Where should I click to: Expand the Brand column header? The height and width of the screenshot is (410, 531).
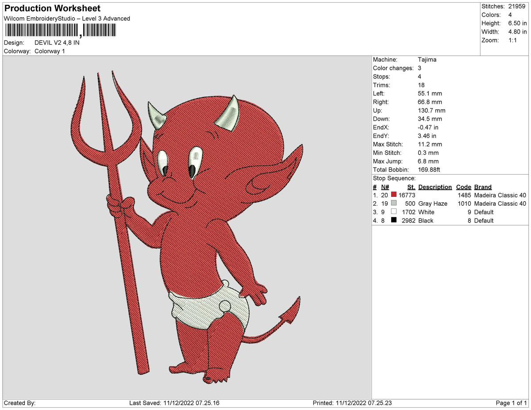click(483, 187)
